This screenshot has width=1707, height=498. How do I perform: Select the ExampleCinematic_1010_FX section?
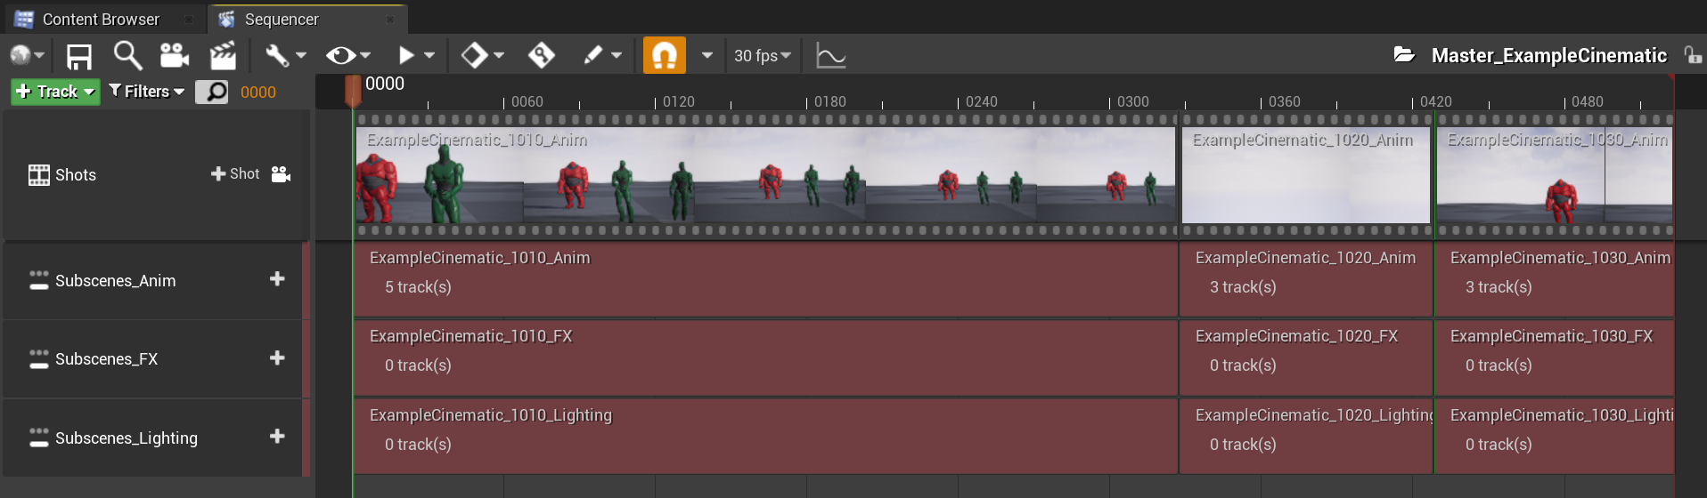tap(766, 357)
